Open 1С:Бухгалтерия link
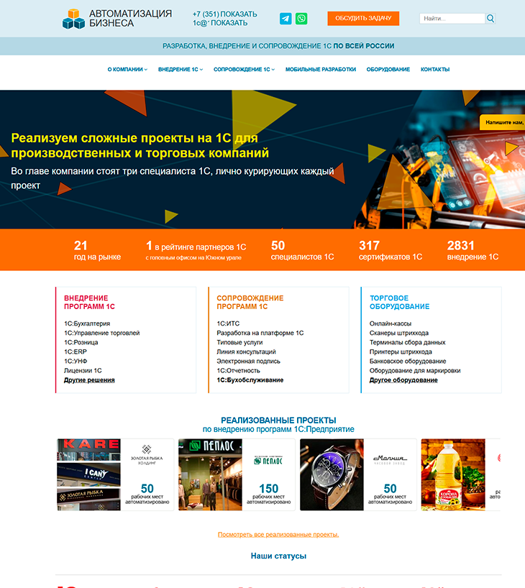The height and width of the screenshot is (588, 525). [87, 323]
